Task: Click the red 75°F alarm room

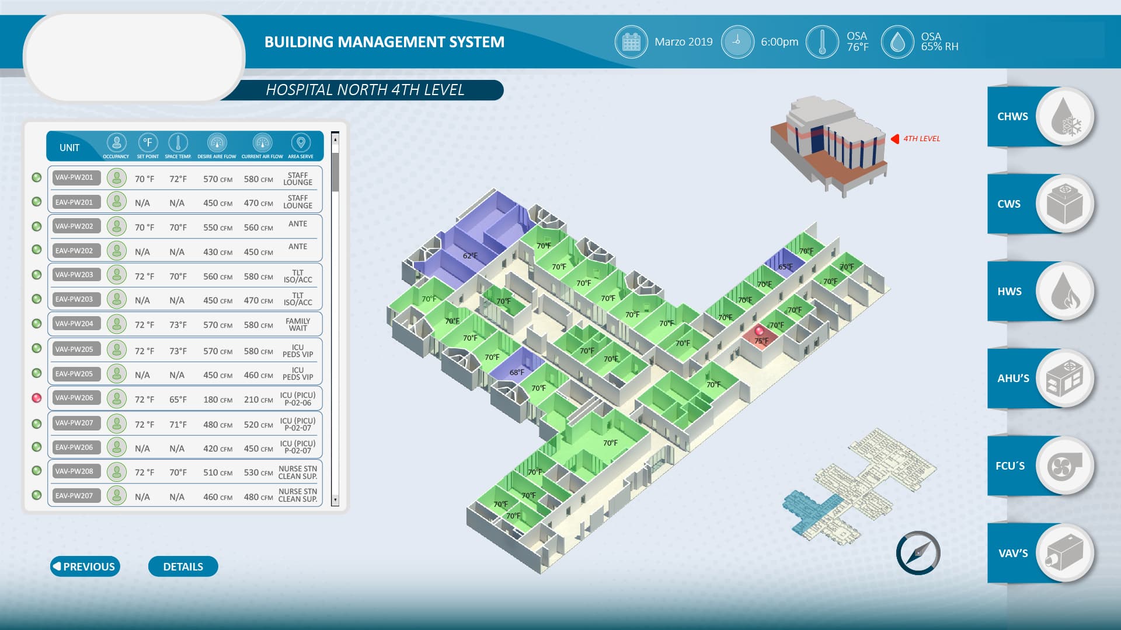Action: [x=761, y=338]
